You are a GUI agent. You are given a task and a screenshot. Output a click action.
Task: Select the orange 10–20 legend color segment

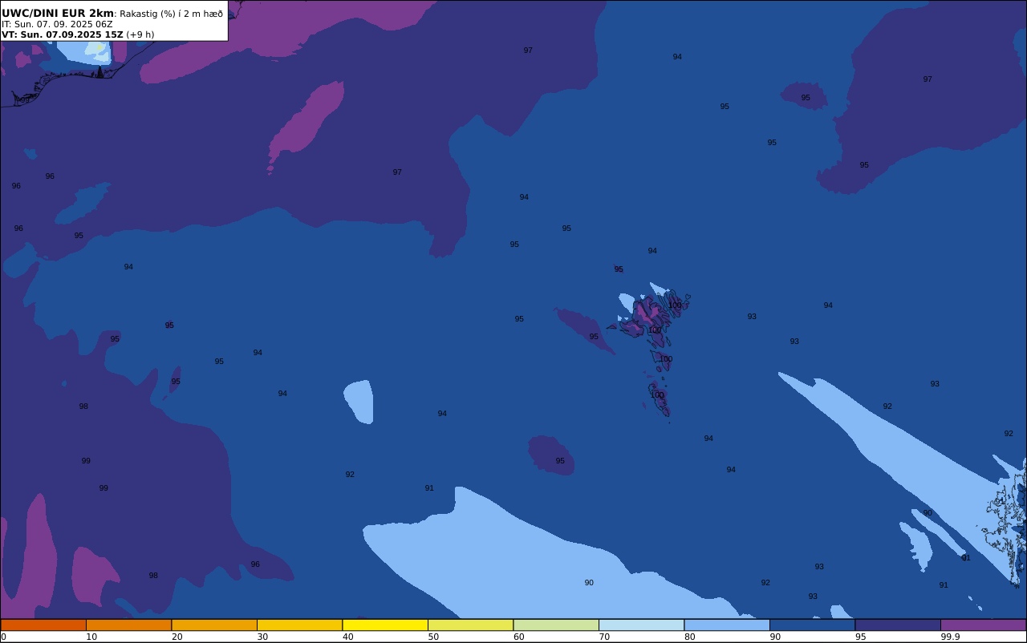pyautogui.click(x=128, y=625)
